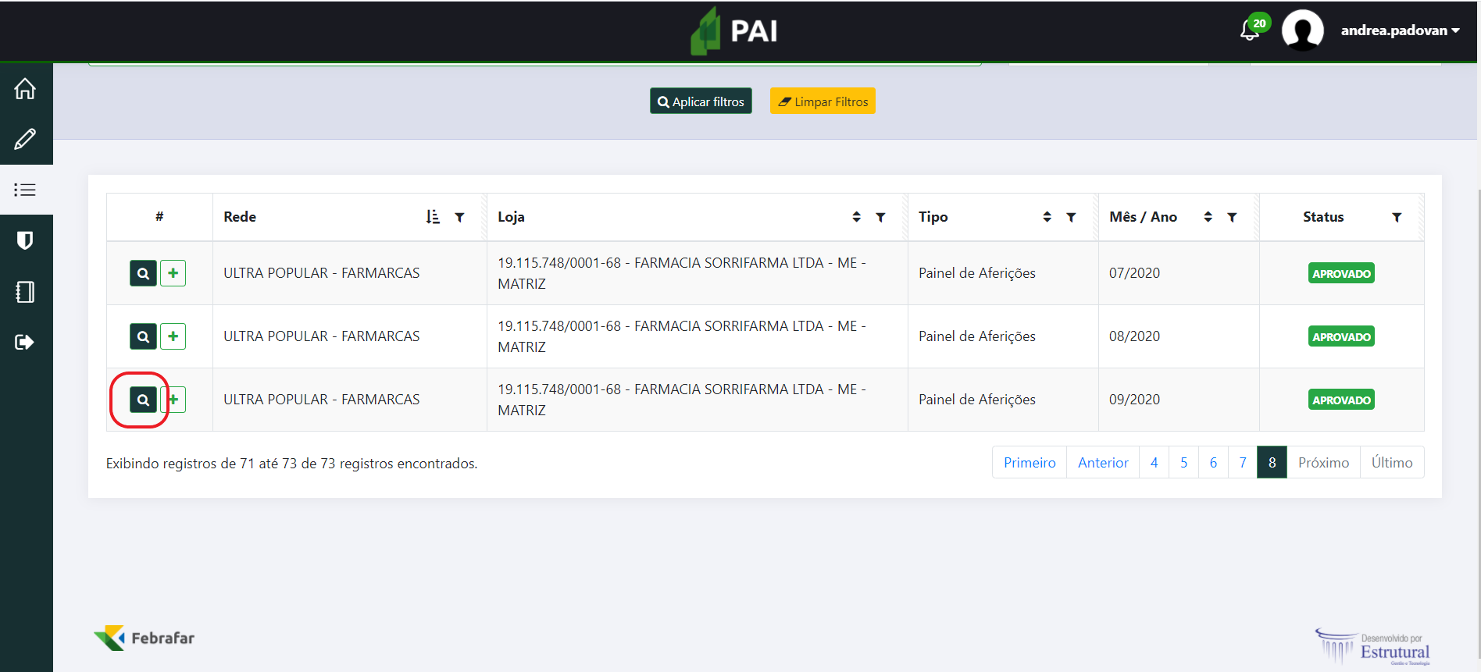Image resolution: width=1481 pixels, height=672 pixels.
Task: Click the plus icon on 07/2020 row
Action: click(x=173, y=273)
